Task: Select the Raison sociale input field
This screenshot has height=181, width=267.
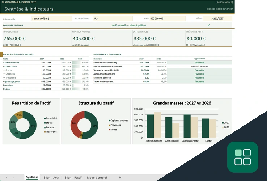Action: tap(52, 18)
